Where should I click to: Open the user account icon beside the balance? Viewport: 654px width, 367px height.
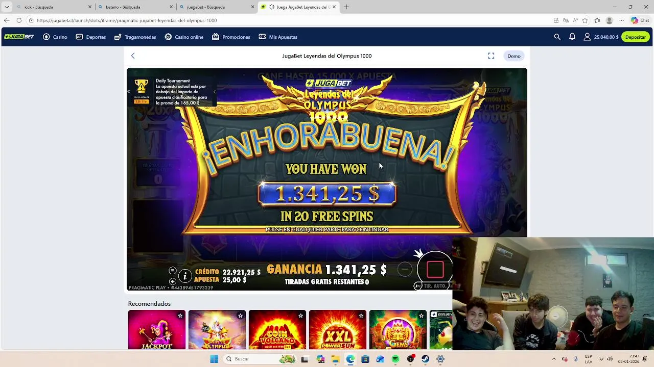(x=587, y=37)
